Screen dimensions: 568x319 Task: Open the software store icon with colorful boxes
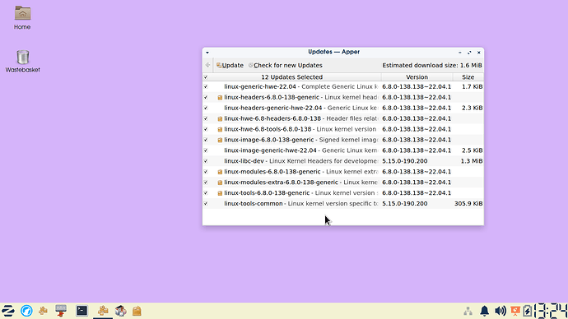coord(121,311)
